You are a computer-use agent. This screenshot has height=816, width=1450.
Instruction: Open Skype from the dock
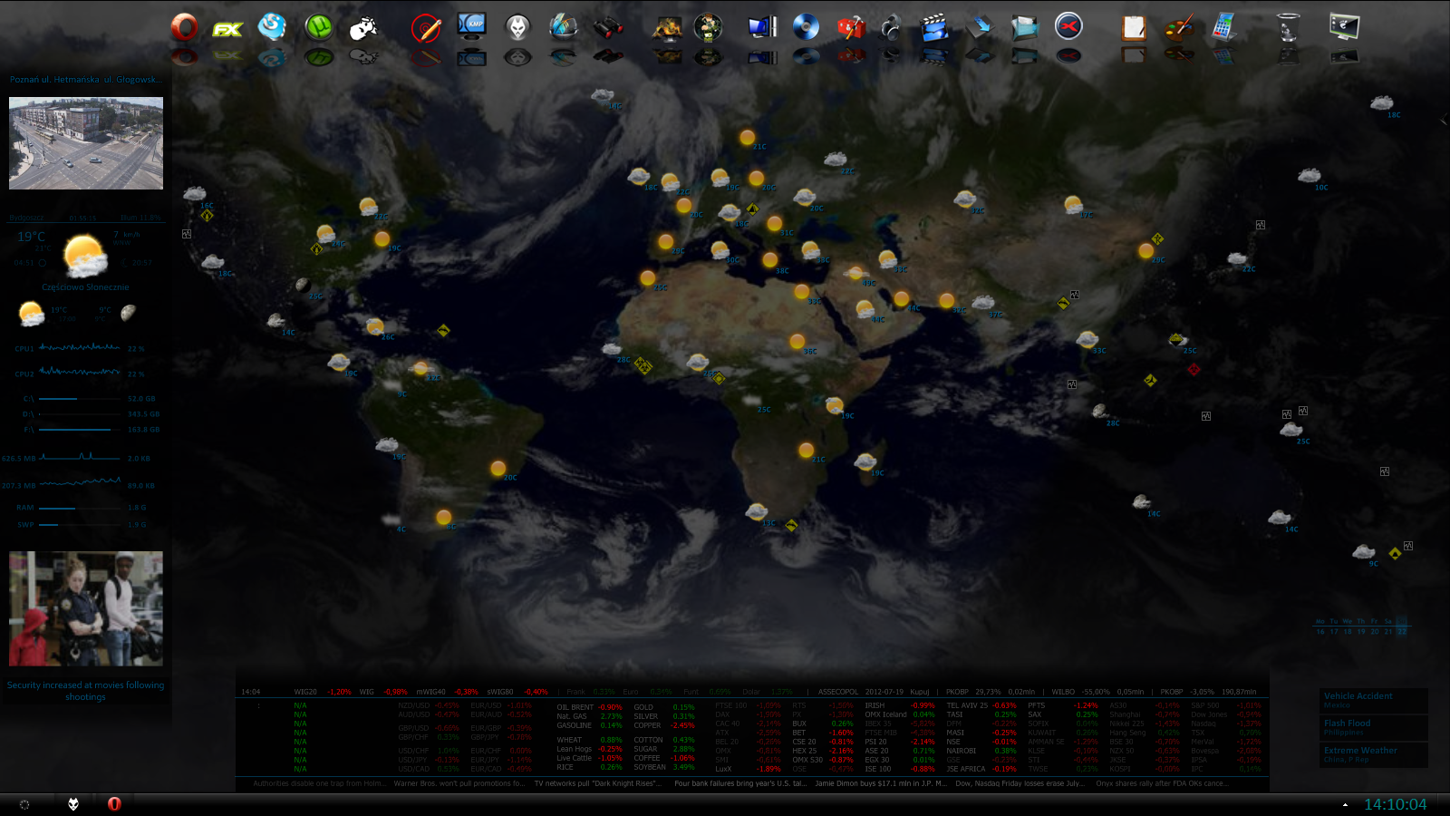coord(272,27)
